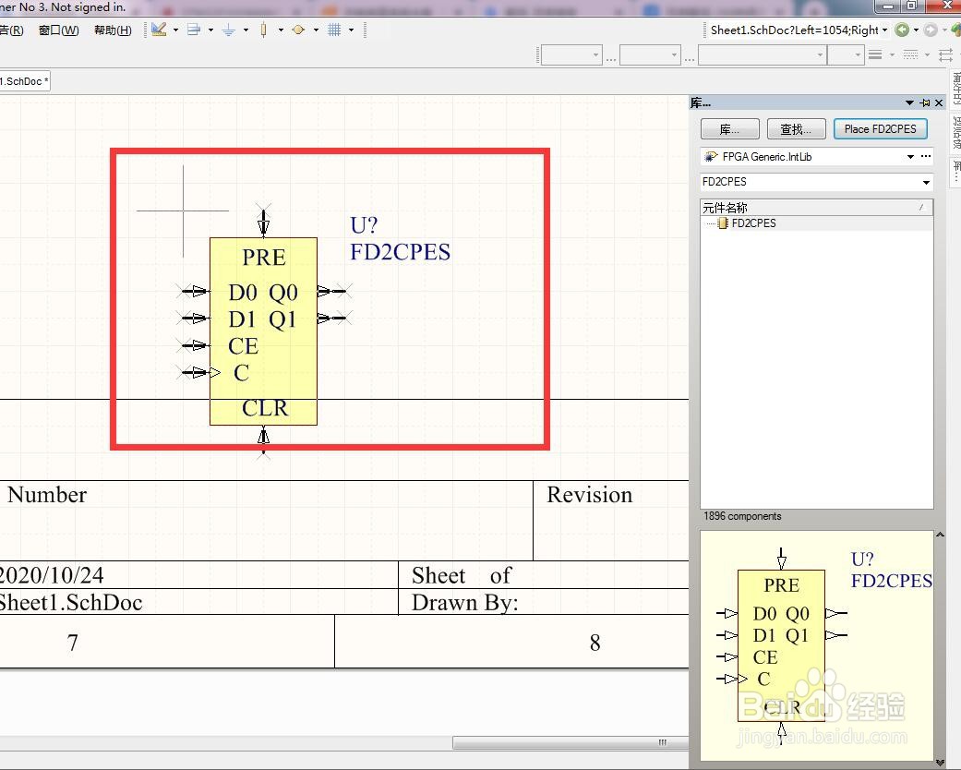Open the 窗口(W) menu
Viewport: 961px width, 770px height.
59,30
